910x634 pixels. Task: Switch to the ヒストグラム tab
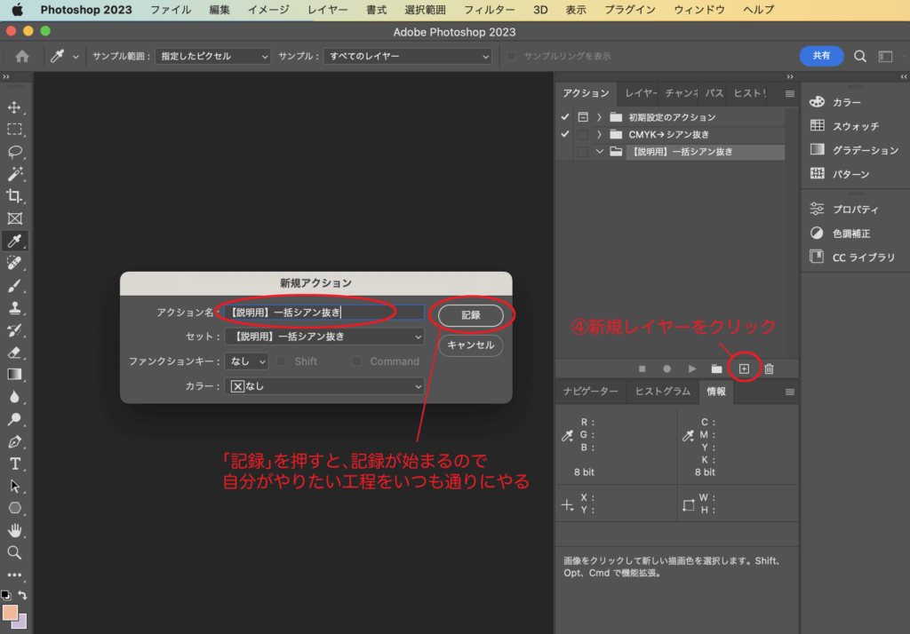(663, 392)
